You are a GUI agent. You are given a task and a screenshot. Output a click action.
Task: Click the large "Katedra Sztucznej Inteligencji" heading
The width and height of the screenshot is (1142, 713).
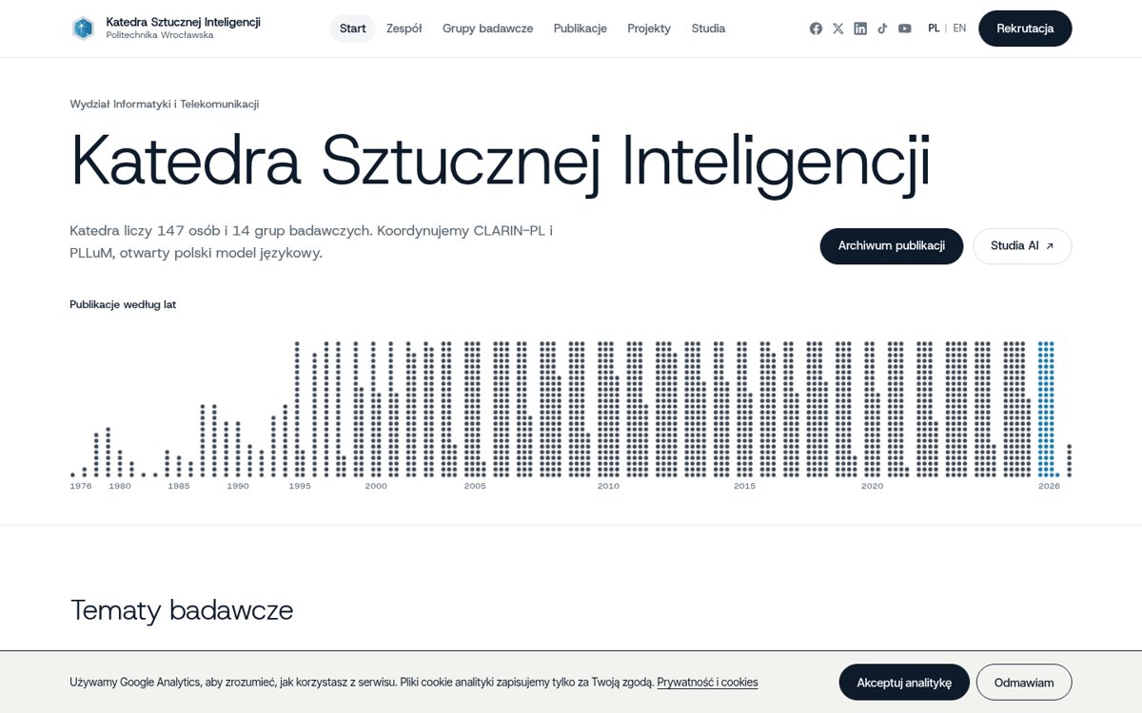click(501, 162)
